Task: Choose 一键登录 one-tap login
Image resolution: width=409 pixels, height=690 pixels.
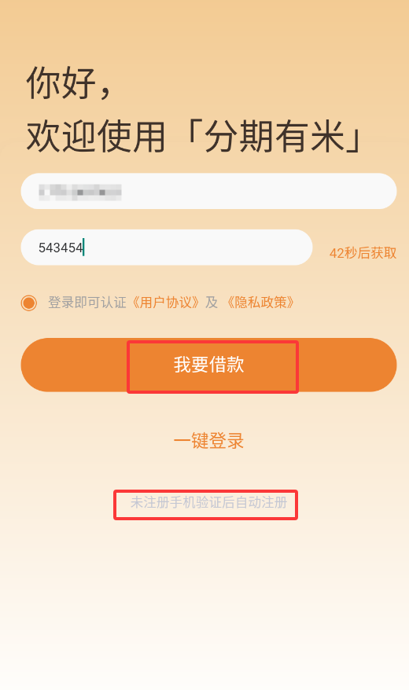Action: pyautogui.click(x=208, y=441)
